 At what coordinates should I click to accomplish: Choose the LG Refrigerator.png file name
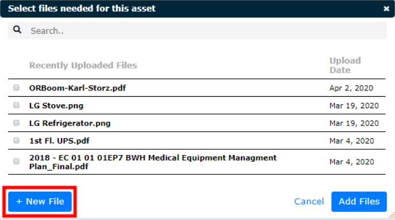(70, 123)
